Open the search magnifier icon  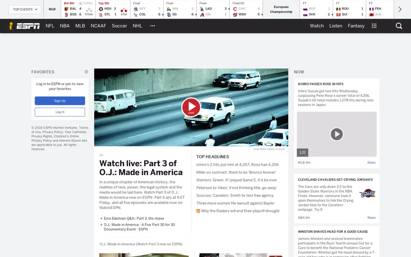point(399,26)
